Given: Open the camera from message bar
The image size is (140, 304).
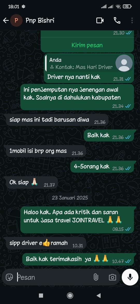Looking at the screenshot, I should (x=112, y=277).
